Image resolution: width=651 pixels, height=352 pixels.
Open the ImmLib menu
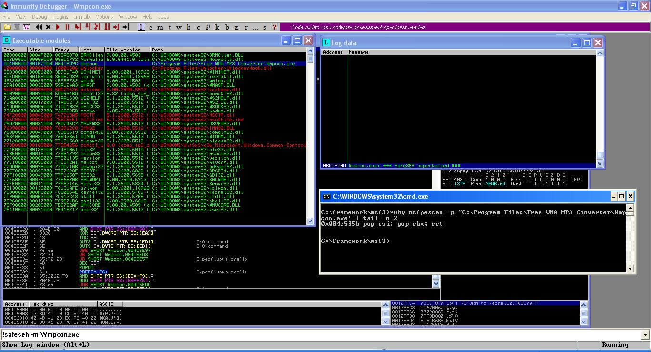[x=82, y=17]
